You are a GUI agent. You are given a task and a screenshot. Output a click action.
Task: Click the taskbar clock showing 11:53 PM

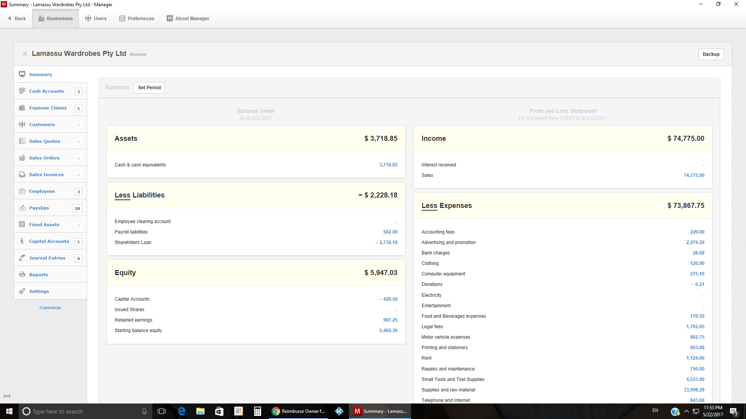(x=713, y=411)
